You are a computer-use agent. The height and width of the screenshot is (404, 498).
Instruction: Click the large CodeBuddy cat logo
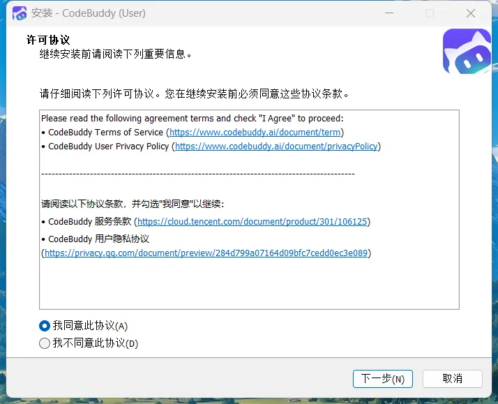click(467, 51)
